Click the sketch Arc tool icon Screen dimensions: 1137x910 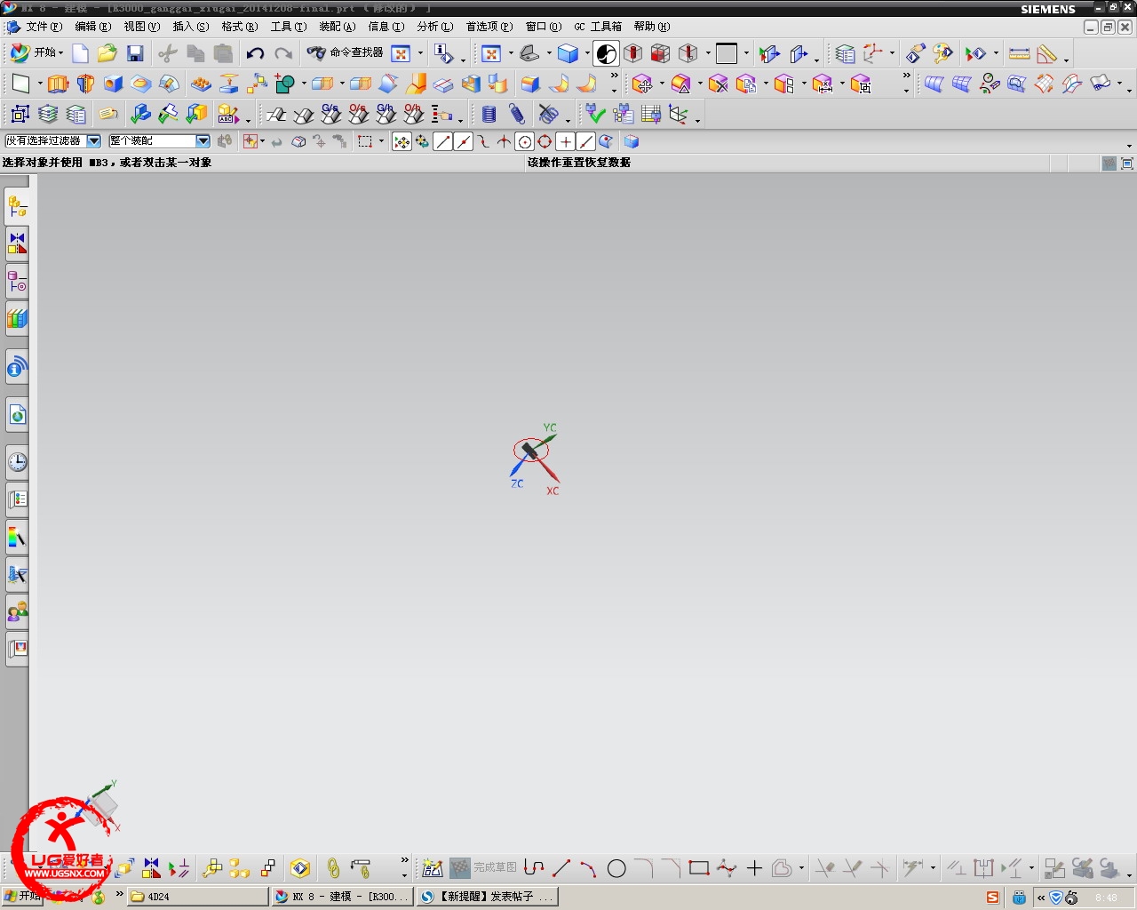click(589, 867)
